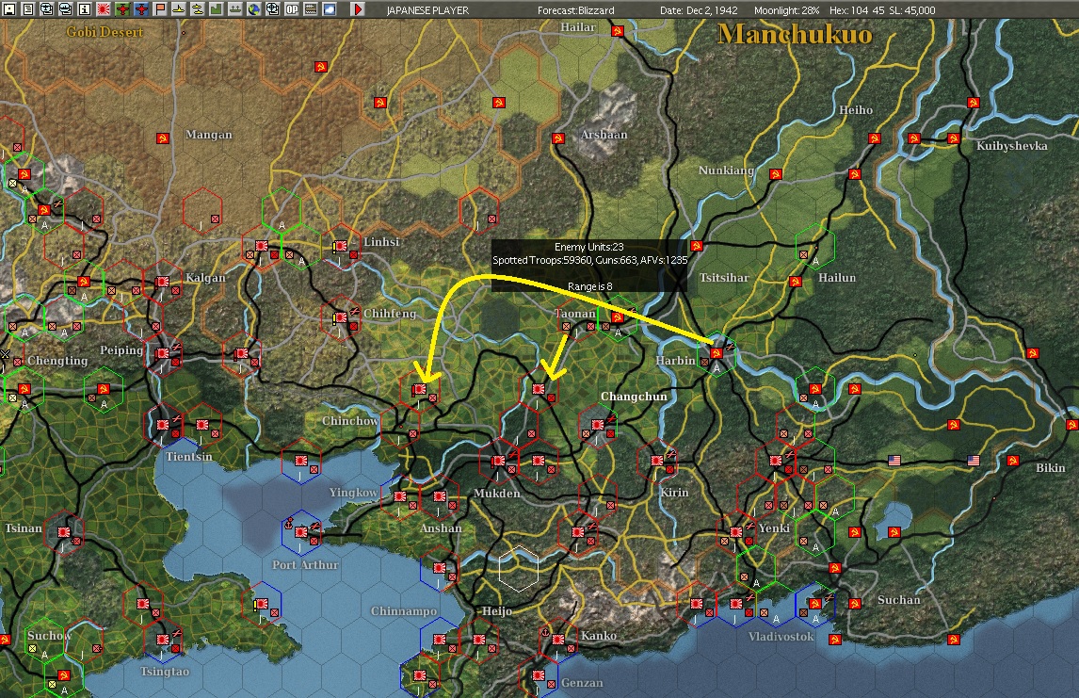This screenshot has height=698, width=1079.
Task: Click the 'Forecast: Blizzard' status text
Action: tap(576, 10)
